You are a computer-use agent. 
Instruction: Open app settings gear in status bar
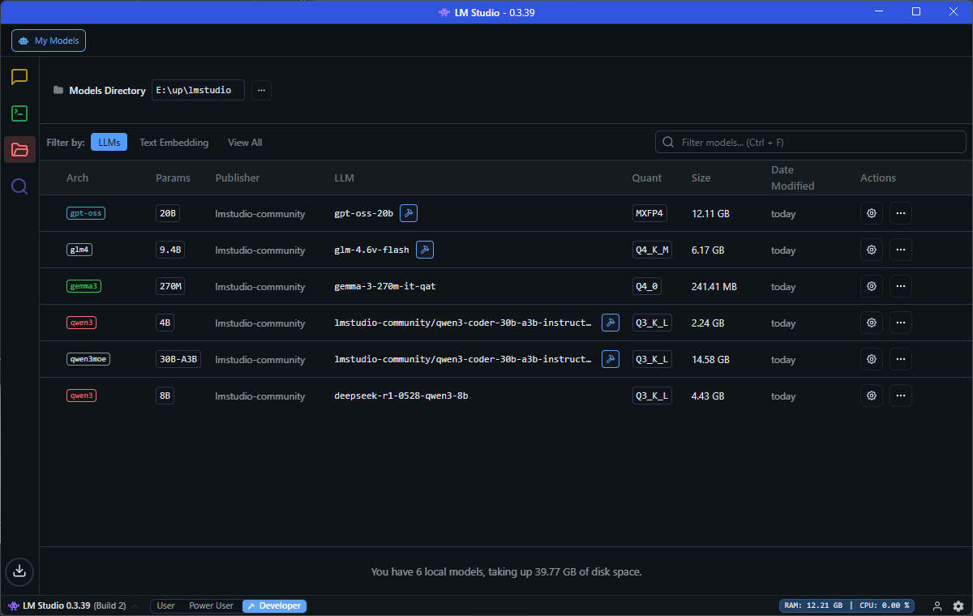(x=958, y=605)
